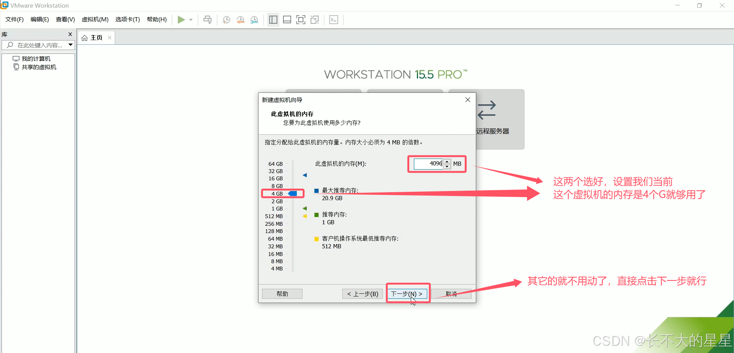Toggle the thumbnail bar view icon
734x353 pixels.
(x=287, y=19)
